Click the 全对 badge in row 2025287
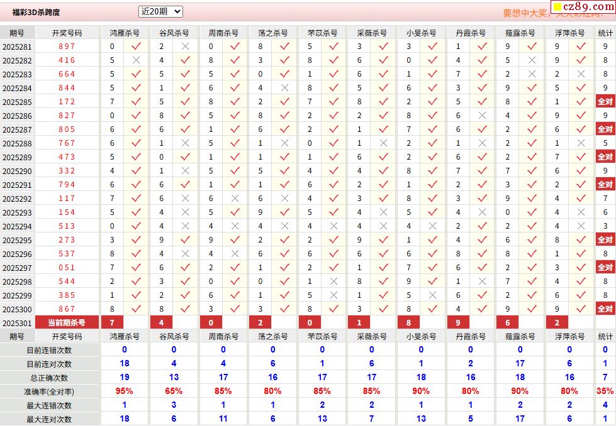 605,129
